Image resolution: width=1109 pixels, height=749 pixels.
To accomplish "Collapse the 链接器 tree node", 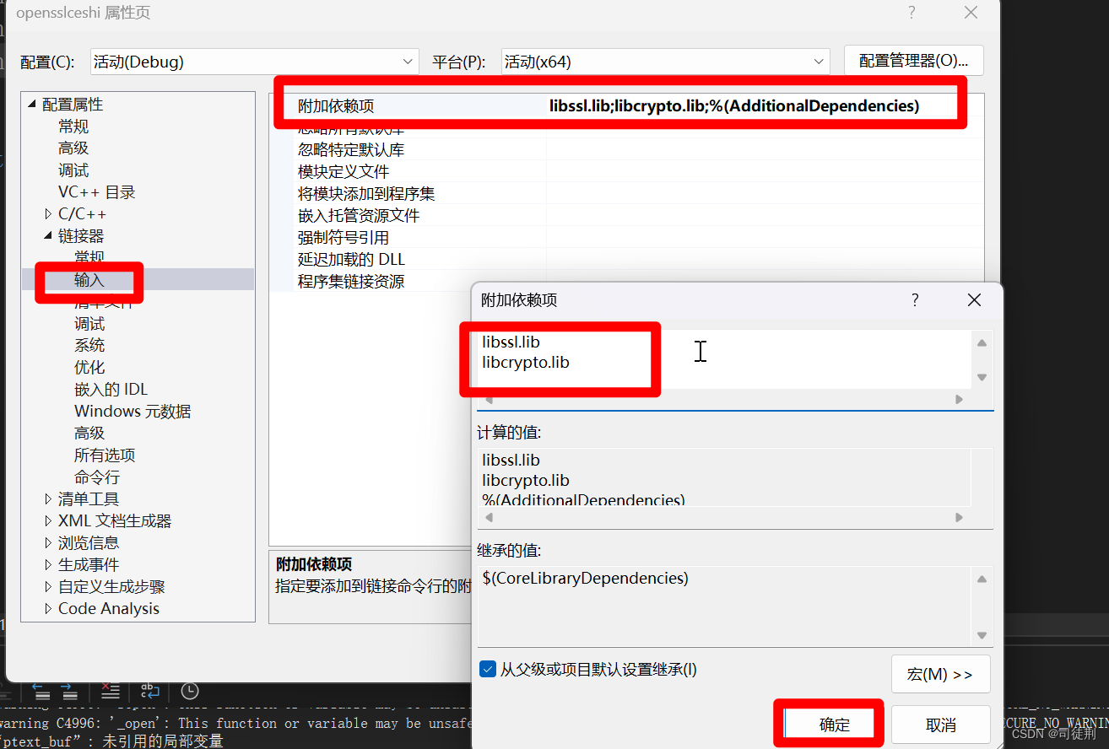I will pos(48,235).
